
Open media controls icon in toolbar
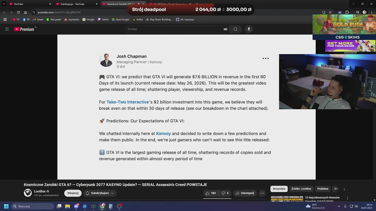pyautogui.click(x=357, y=12)
